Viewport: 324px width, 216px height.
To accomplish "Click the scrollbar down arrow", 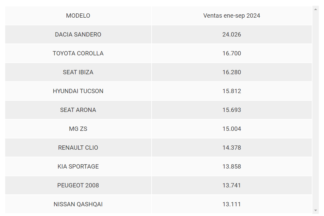I will 315,211.
